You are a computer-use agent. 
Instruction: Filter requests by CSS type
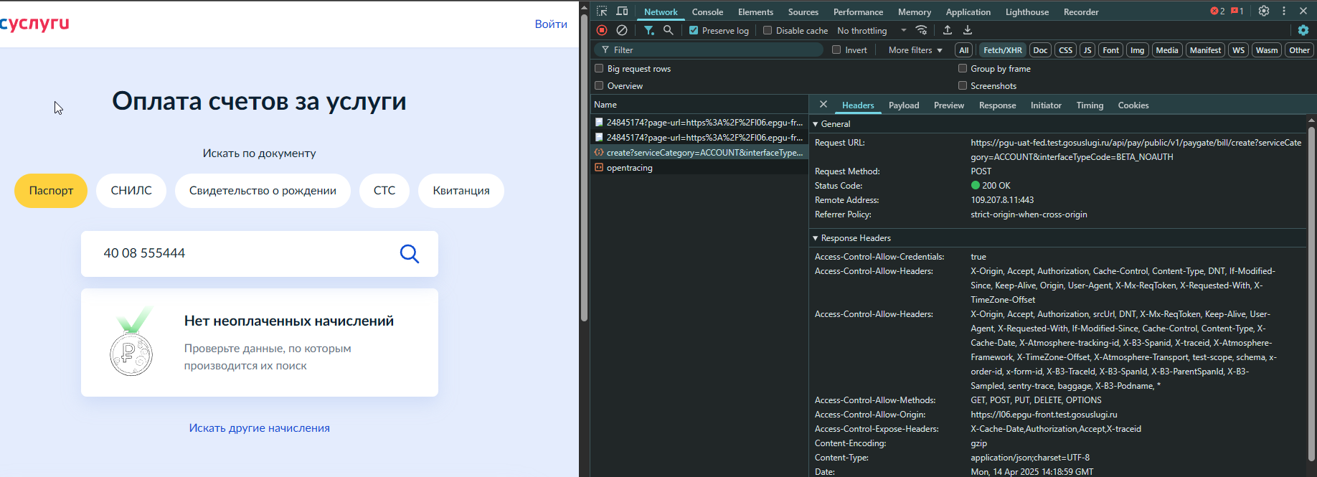[x=1065, y=49]
